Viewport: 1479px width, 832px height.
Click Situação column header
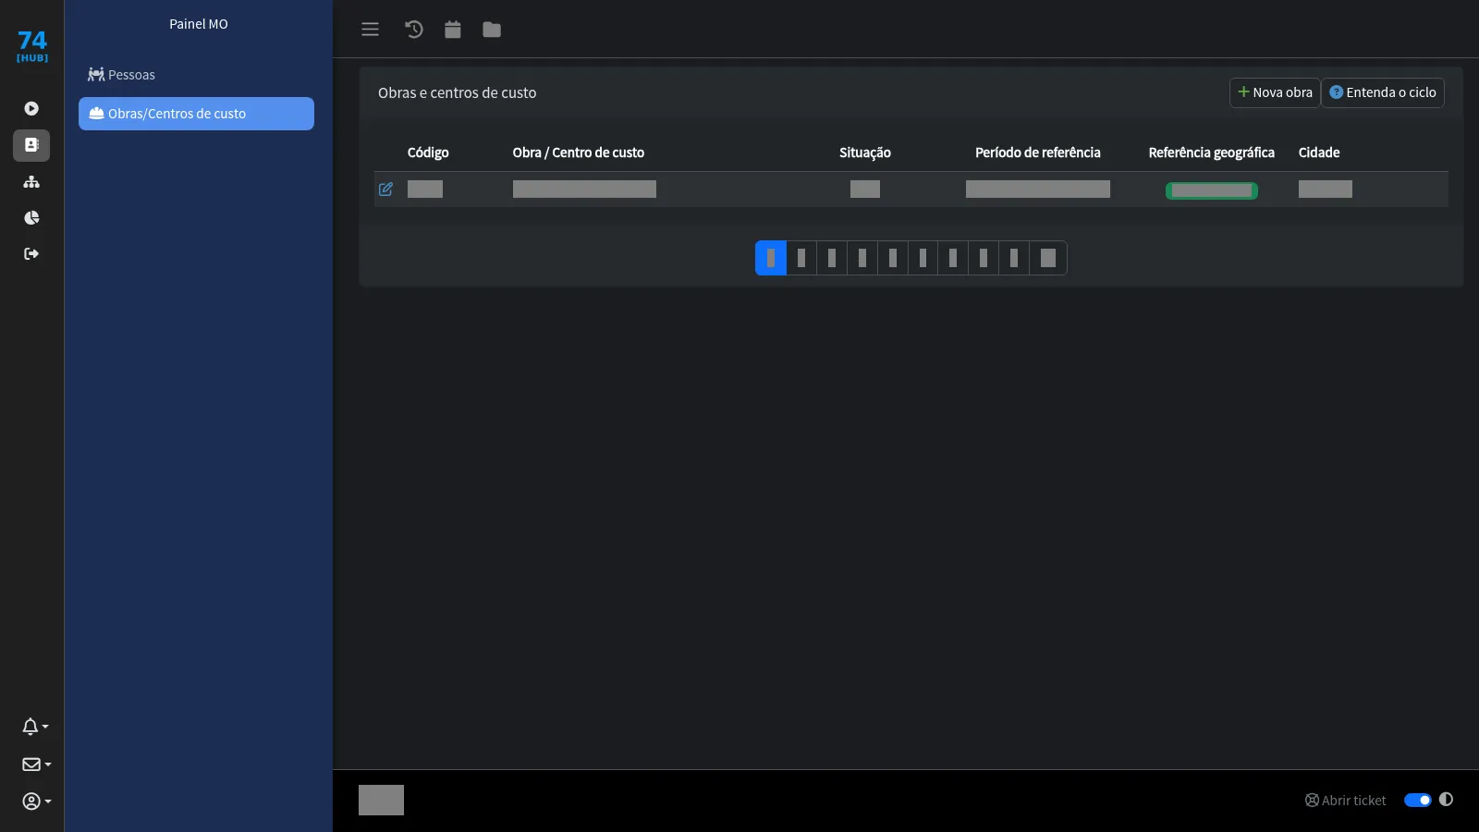tap(865, 153)
